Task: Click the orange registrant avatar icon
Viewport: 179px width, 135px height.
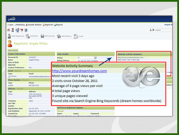Action: tap(10, 44)
